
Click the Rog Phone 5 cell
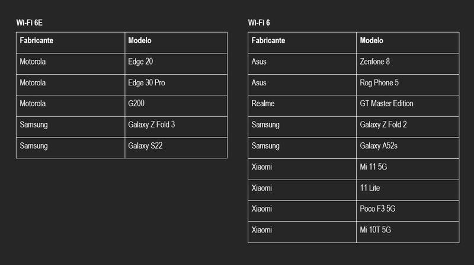click(408, 85)
